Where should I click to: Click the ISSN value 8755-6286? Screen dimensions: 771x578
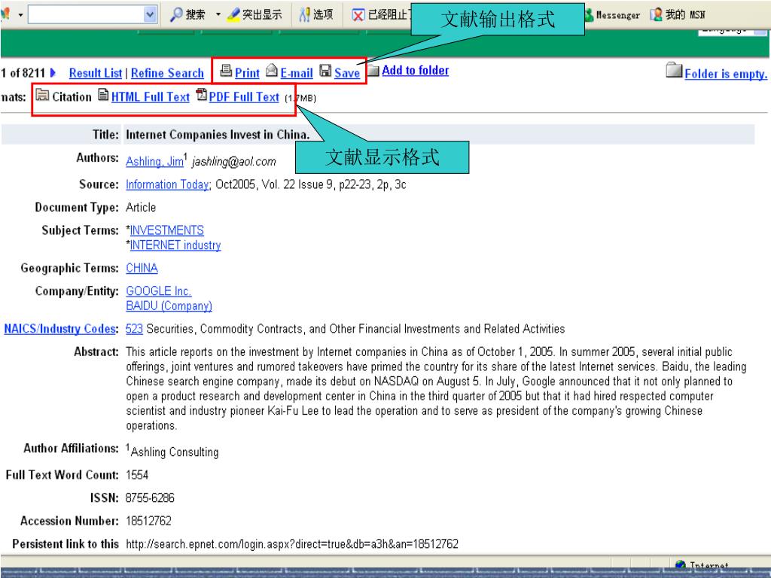(x=150, y=498)
